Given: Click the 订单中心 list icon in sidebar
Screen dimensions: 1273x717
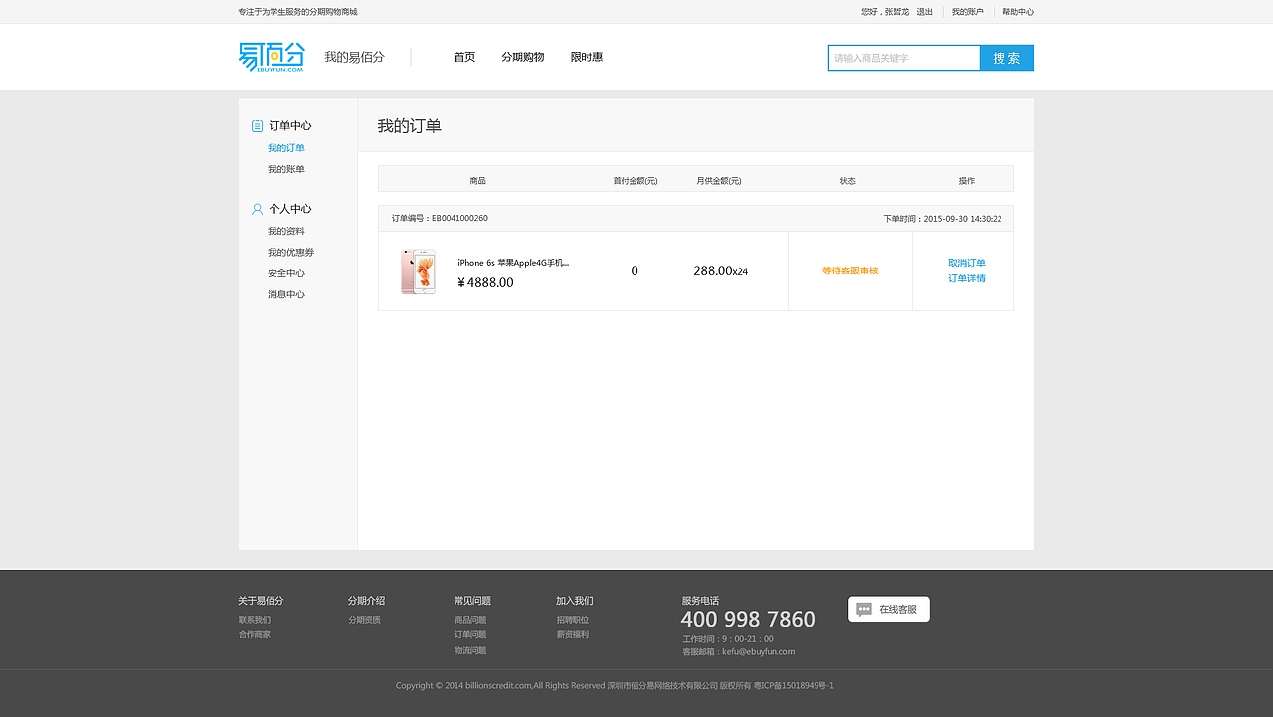Looking at the screenshot, I should click(x=255, y=125).
